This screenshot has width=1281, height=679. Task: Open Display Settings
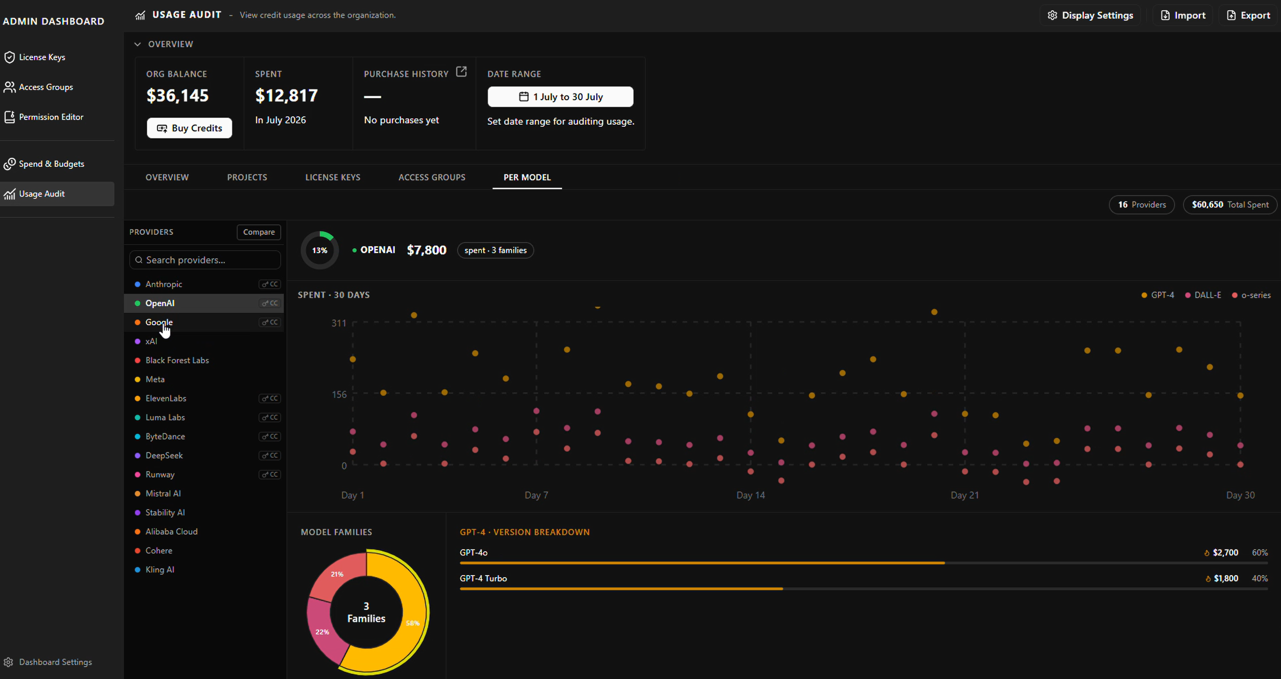tap(1090, 15)
